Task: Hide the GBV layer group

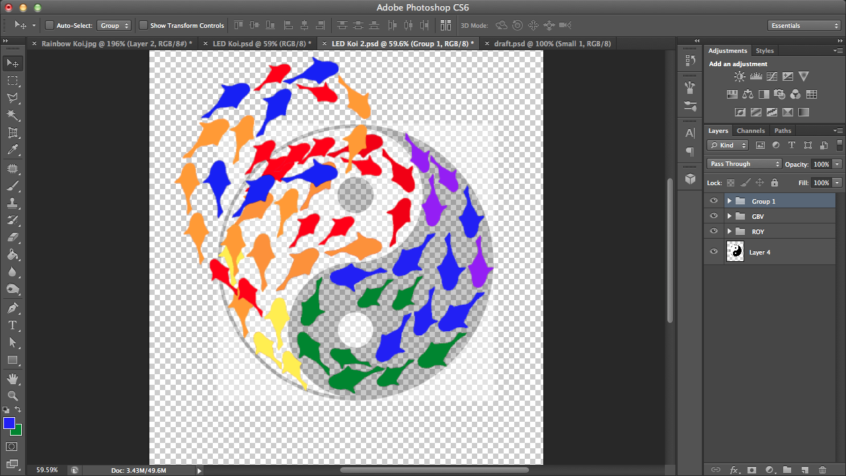Action: click(713, 216)
